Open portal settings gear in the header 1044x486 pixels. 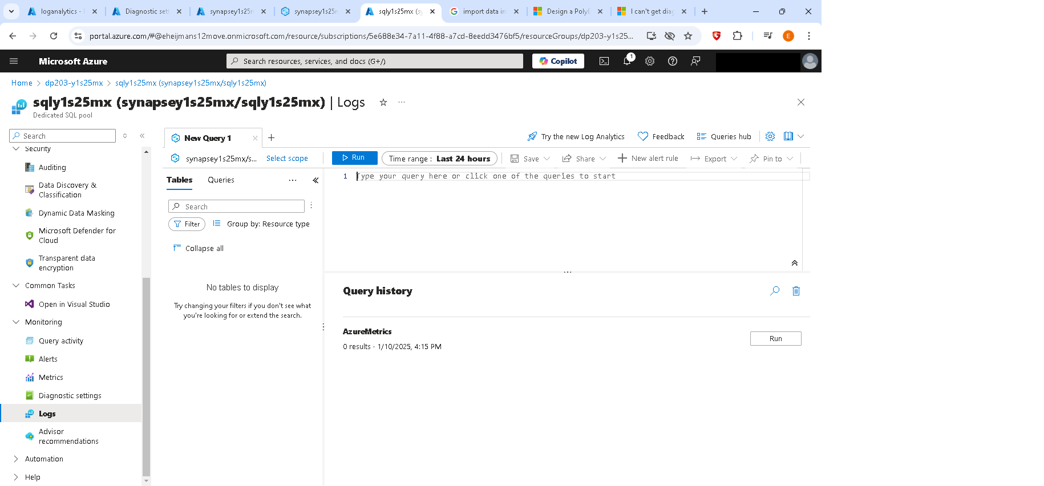tap(650, 61)
